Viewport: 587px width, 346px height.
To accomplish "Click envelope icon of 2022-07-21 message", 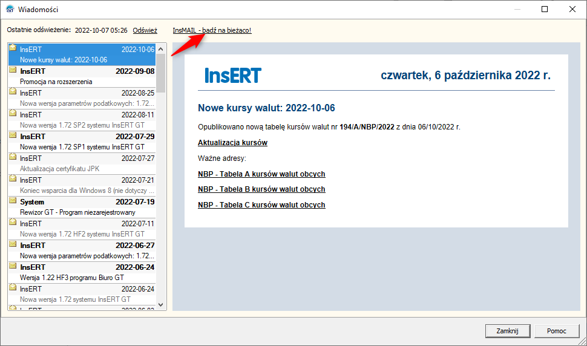I will click(x=13, y=178).
